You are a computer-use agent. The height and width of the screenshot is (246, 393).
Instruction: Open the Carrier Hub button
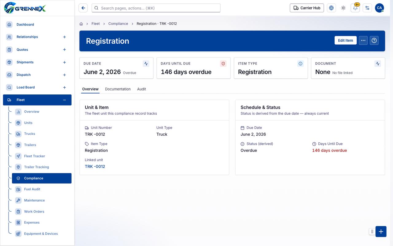coord(307,8)
